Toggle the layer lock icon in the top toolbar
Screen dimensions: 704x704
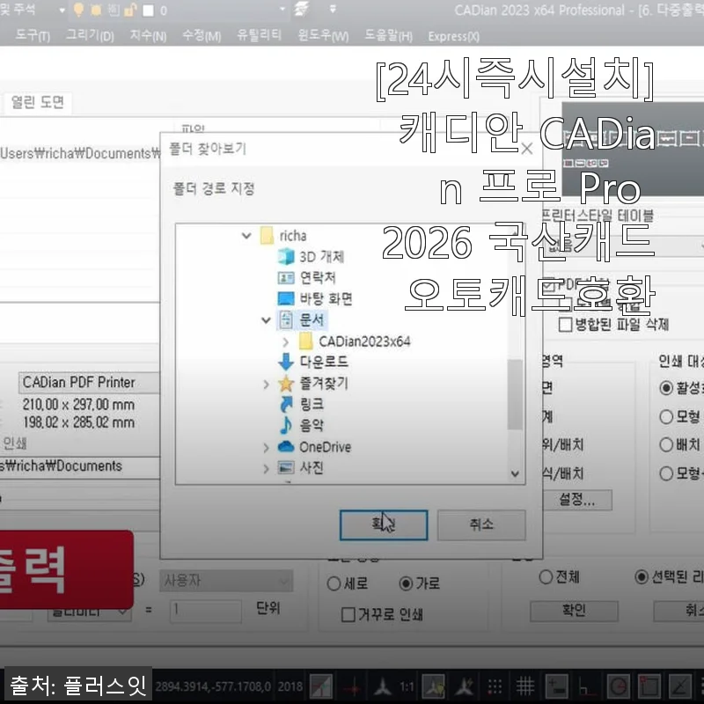[130, 11]
